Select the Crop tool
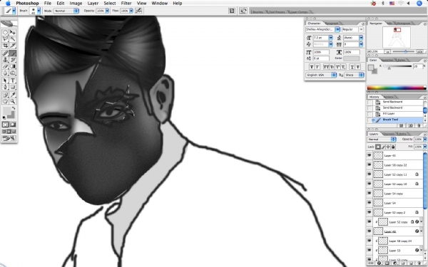The height and width of the screenshot is (267, 428). click(5, 46)
